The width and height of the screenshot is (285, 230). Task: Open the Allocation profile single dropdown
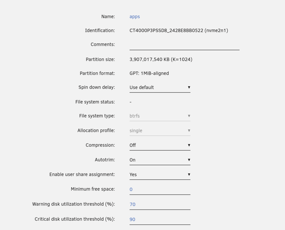(160, 131)
